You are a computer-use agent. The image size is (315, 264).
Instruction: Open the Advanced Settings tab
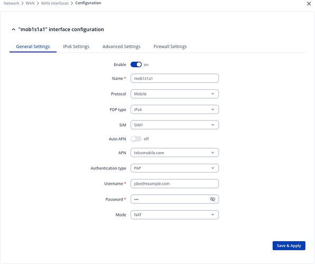(x=122, y=46)
